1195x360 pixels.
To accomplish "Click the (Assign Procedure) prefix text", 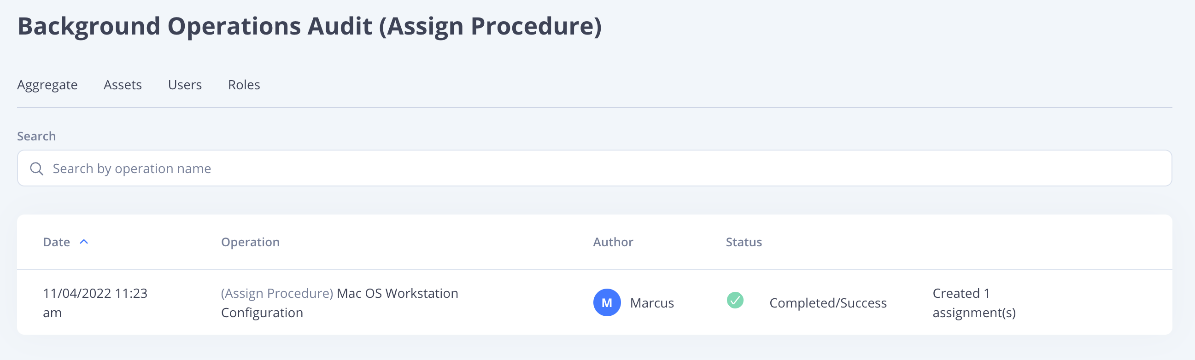I will click(x=277, y=293).
